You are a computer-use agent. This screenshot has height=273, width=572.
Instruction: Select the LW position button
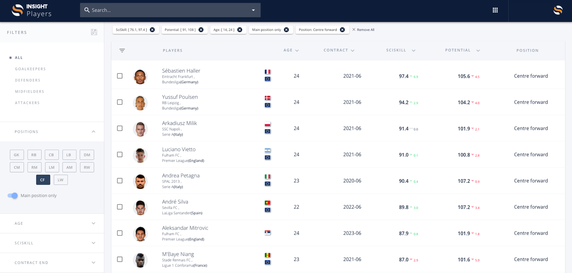(x=61, y=180)
